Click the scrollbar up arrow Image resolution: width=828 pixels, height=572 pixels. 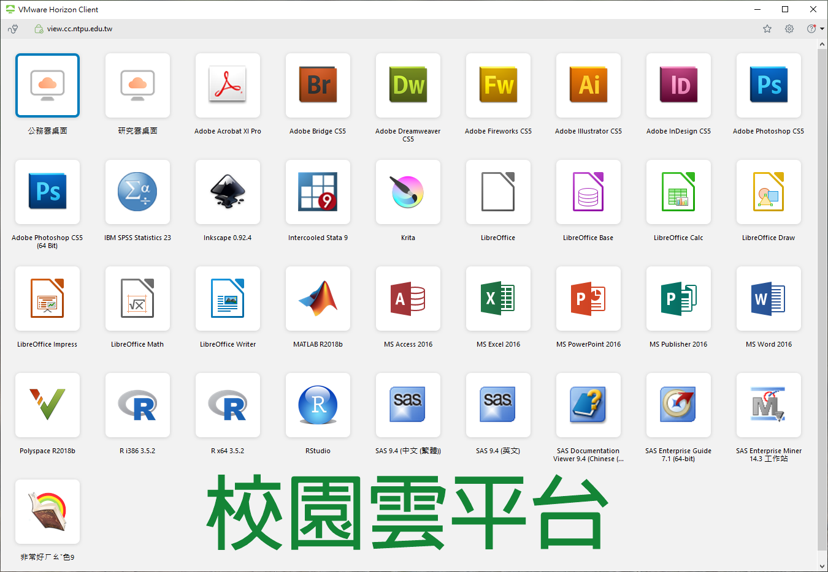[x=822, y=44]
